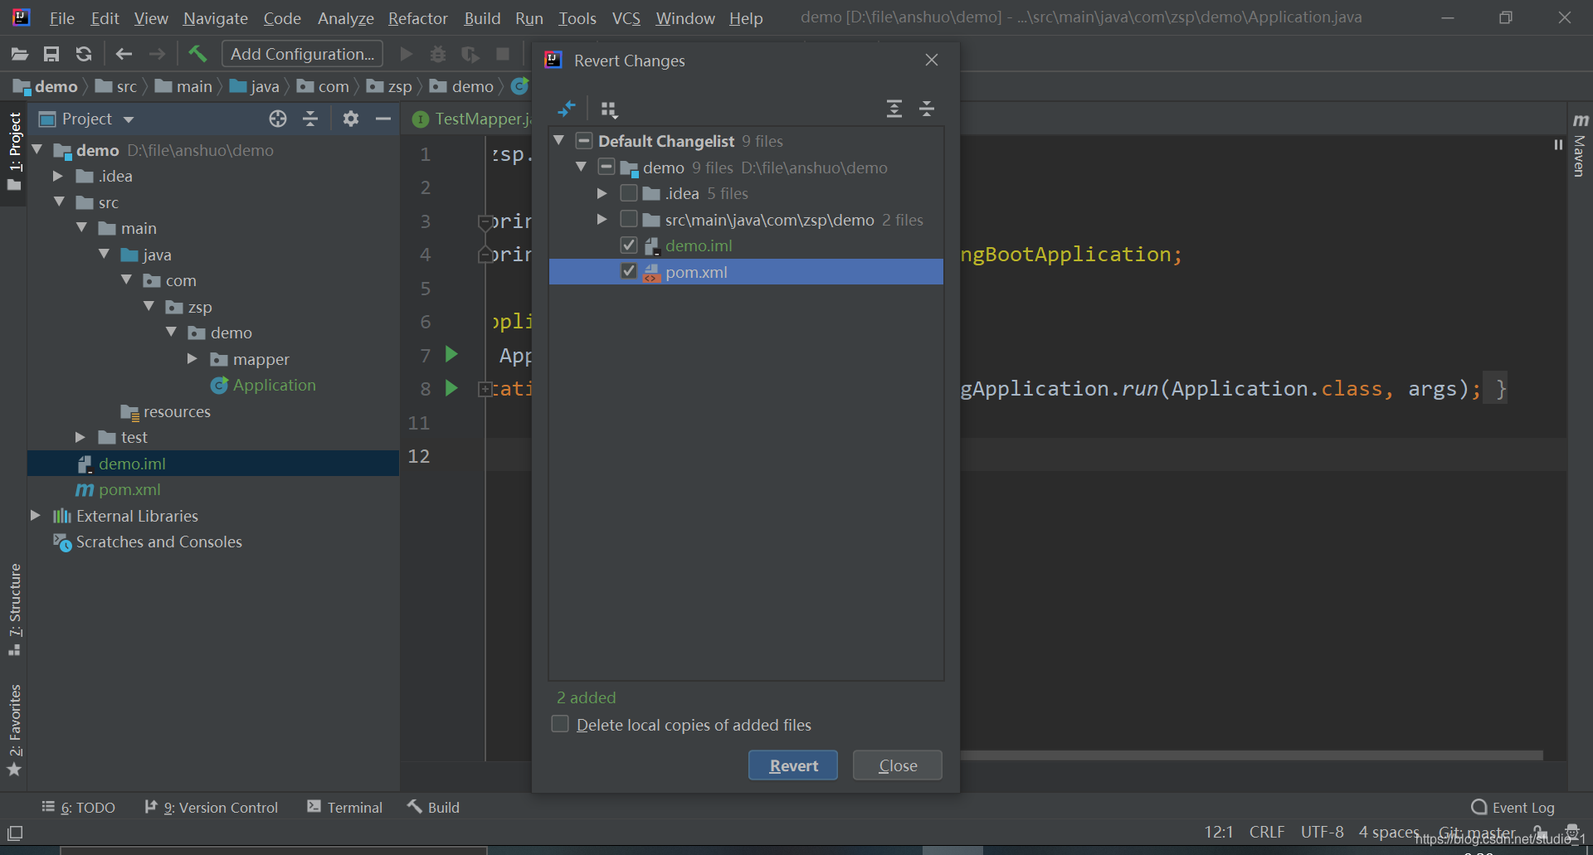Click Collapse All icon in Revert dialog

[x=927, y=109]
